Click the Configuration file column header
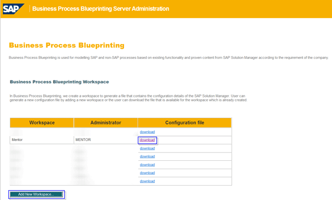The height and width of the screenshot is (200, 332). point(185,123)
